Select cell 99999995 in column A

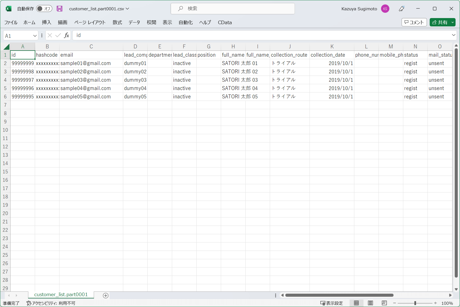point(23,97)
